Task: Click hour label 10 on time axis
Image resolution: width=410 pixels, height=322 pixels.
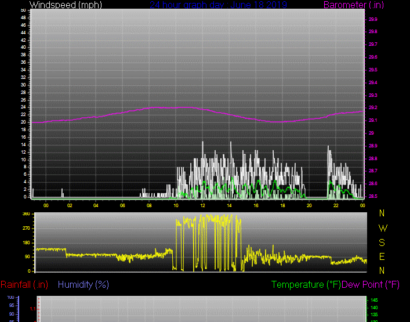Action: pos(176,205)
